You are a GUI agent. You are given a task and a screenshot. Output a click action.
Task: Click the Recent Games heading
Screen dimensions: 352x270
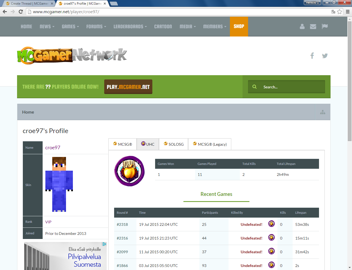[216, 194]
